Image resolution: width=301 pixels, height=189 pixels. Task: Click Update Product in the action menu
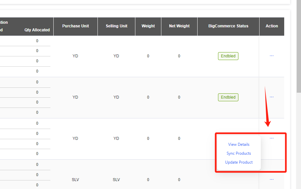pyautogui.click(x=239, y=162)
